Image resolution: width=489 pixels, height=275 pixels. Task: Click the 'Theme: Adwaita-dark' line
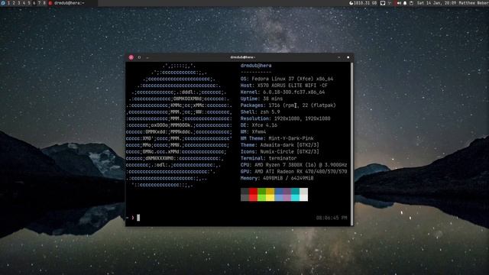pos(280,145)
